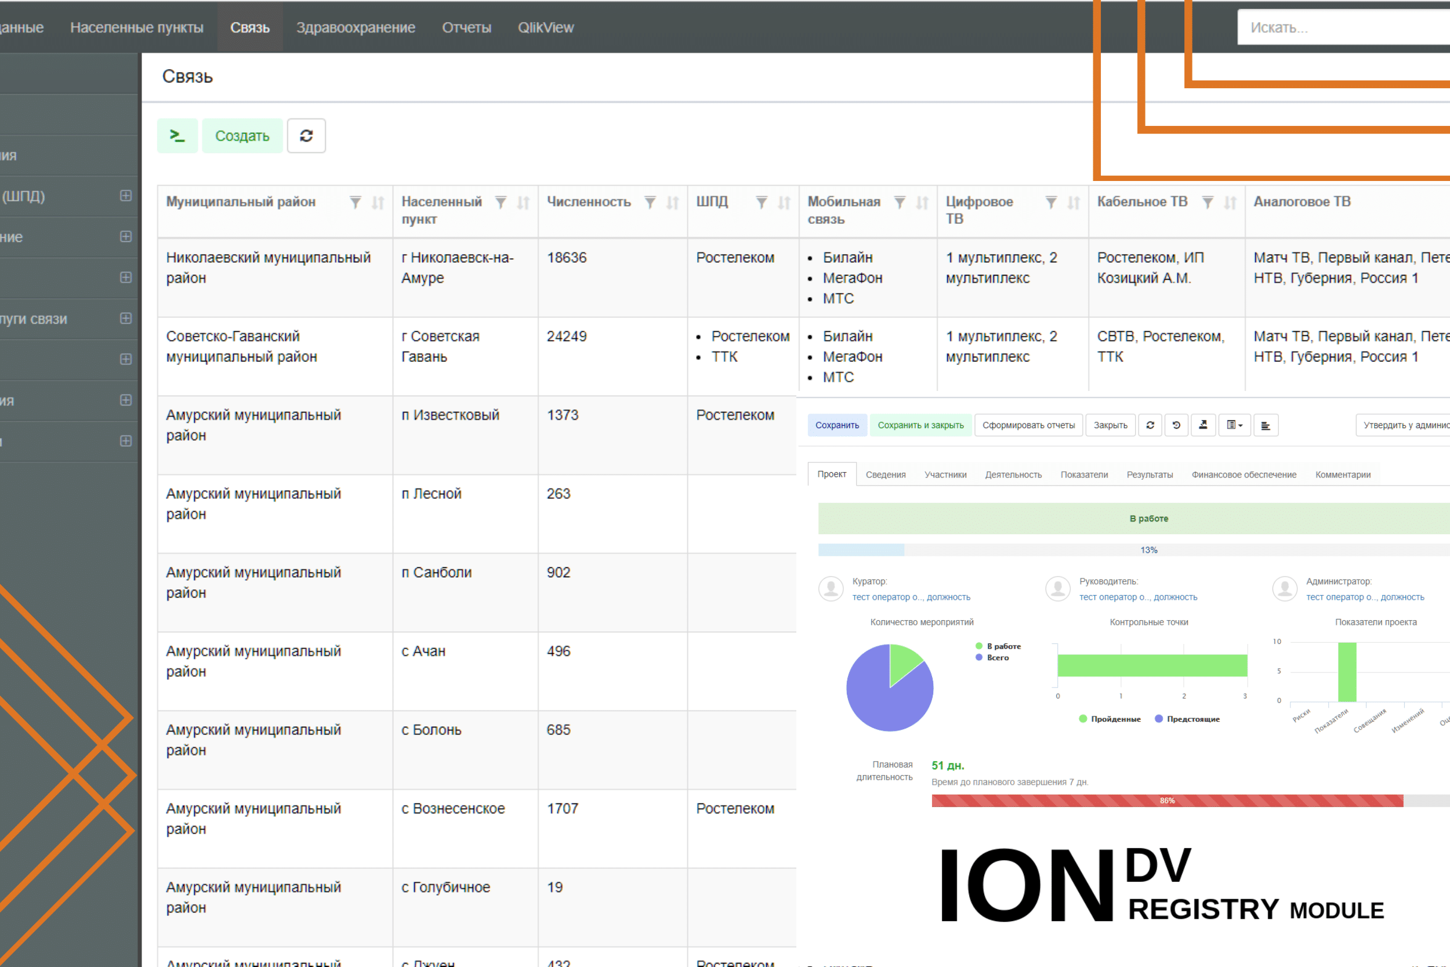This screenshot has width=1450, height=967.
Task: Click the Утвердить у админис... button
Action: tap(1403, 425)
